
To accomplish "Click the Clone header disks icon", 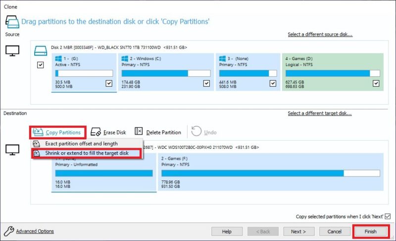I will coord(12,22).
